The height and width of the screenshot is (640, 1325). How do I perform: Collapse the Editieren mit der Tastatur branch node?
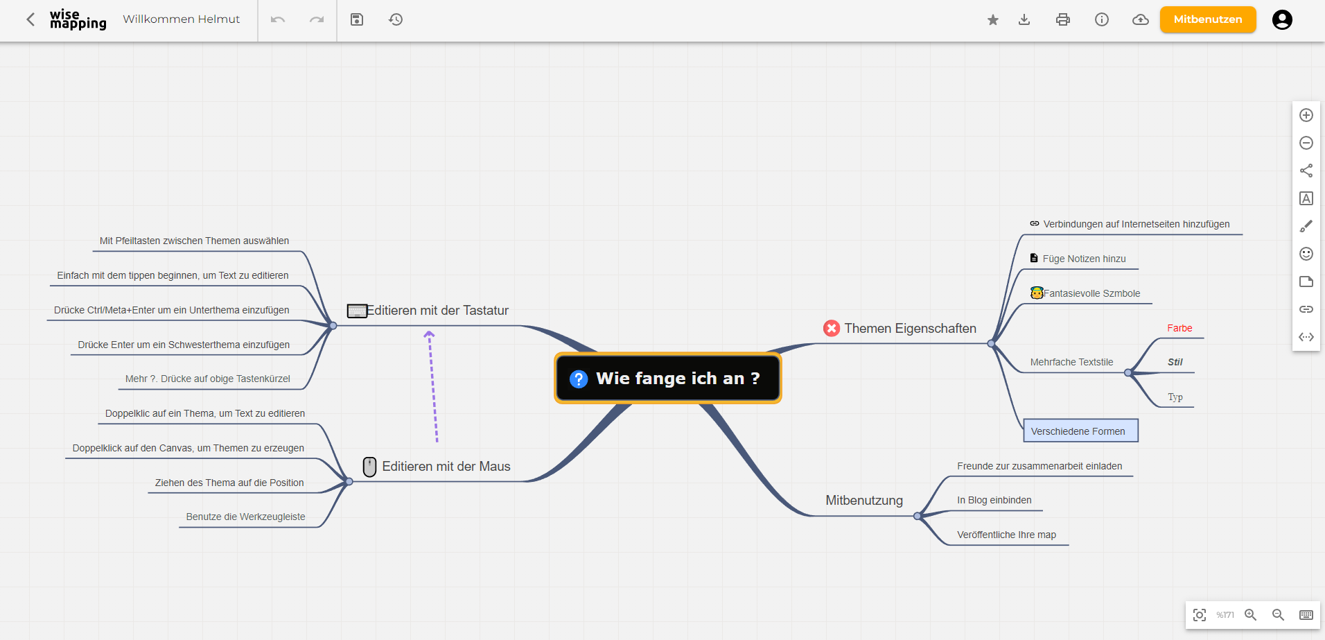[333, 326]
